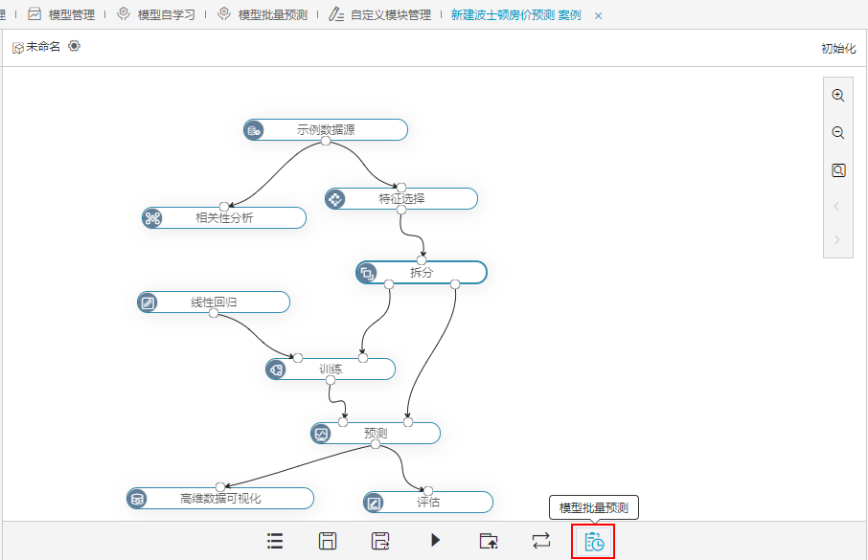Click the folder upload icon in bottom toolbar
The height and width of the screenshot is (560, 868).
click(489, 541)
